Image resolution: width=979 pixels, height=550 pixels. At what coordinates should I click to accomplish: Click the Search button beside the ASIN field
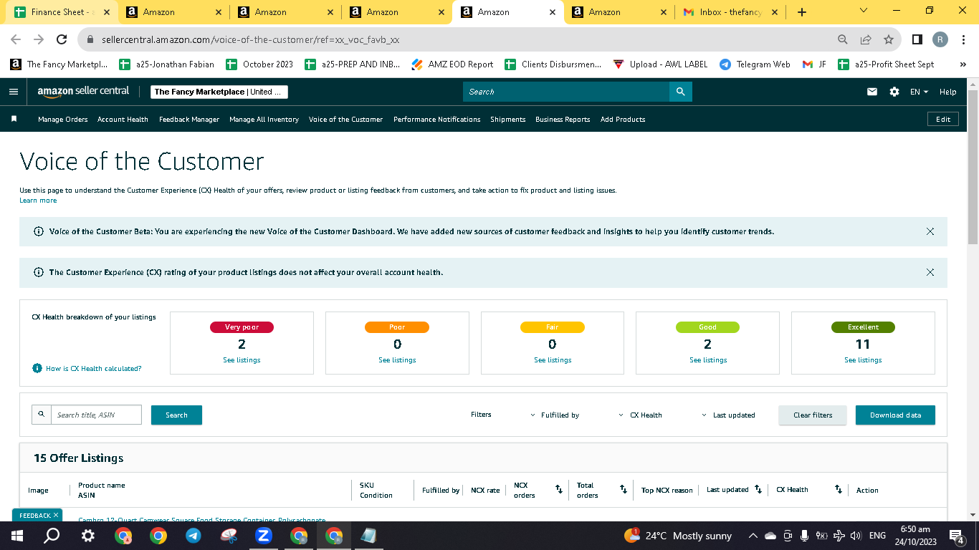coord(176,415)
